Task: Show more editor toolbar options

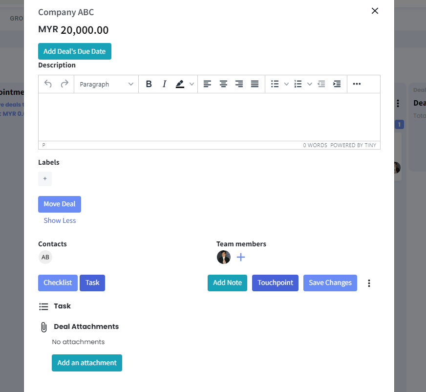Action: (x=357, y=84)
